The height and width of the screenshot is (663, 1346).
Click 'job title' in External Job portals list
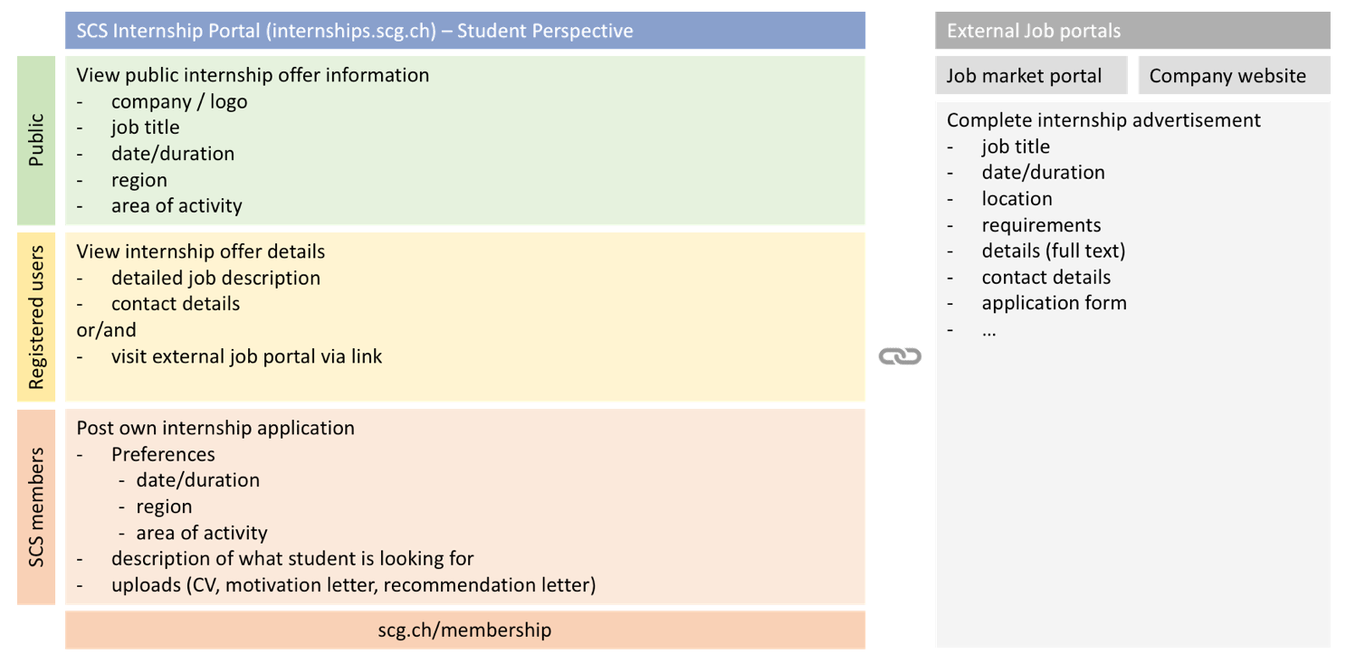pyautogui.click(x=1016, y=147)
